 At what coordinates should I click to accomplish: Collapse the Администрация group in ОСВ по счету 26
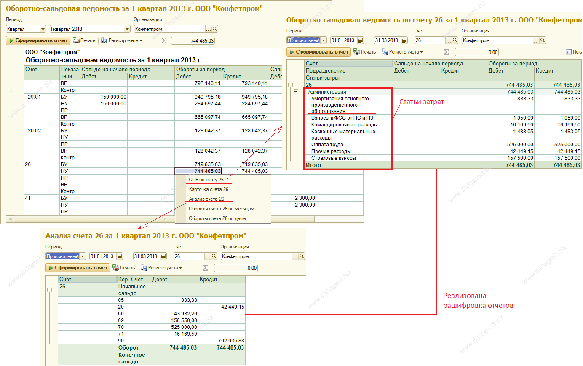[296, 92]
